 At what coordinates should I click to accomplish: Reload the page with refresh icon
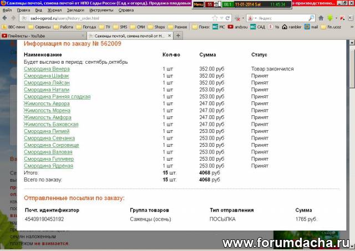coord(228,18)
